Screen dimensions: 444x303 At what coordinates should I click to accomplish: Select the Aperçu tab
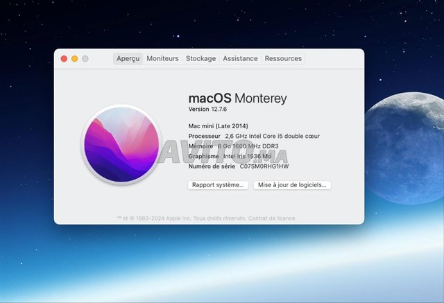pos(128,59)
